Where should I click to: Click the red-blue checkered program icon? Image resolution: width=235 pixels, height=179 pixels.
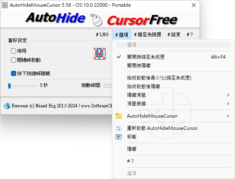click(99, 54)
